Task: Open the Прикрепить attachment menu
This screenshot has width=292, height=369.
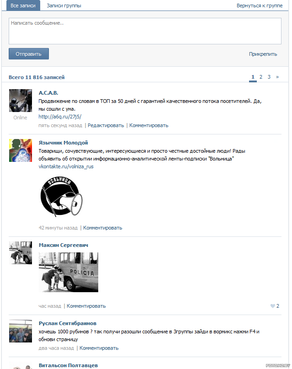Action: 263,54
